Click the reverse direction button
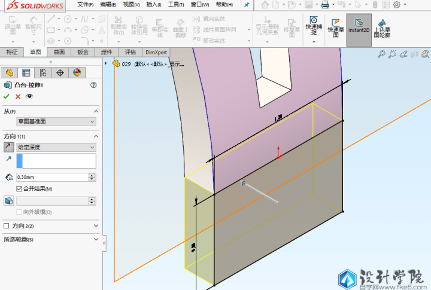 click(9, 146)
